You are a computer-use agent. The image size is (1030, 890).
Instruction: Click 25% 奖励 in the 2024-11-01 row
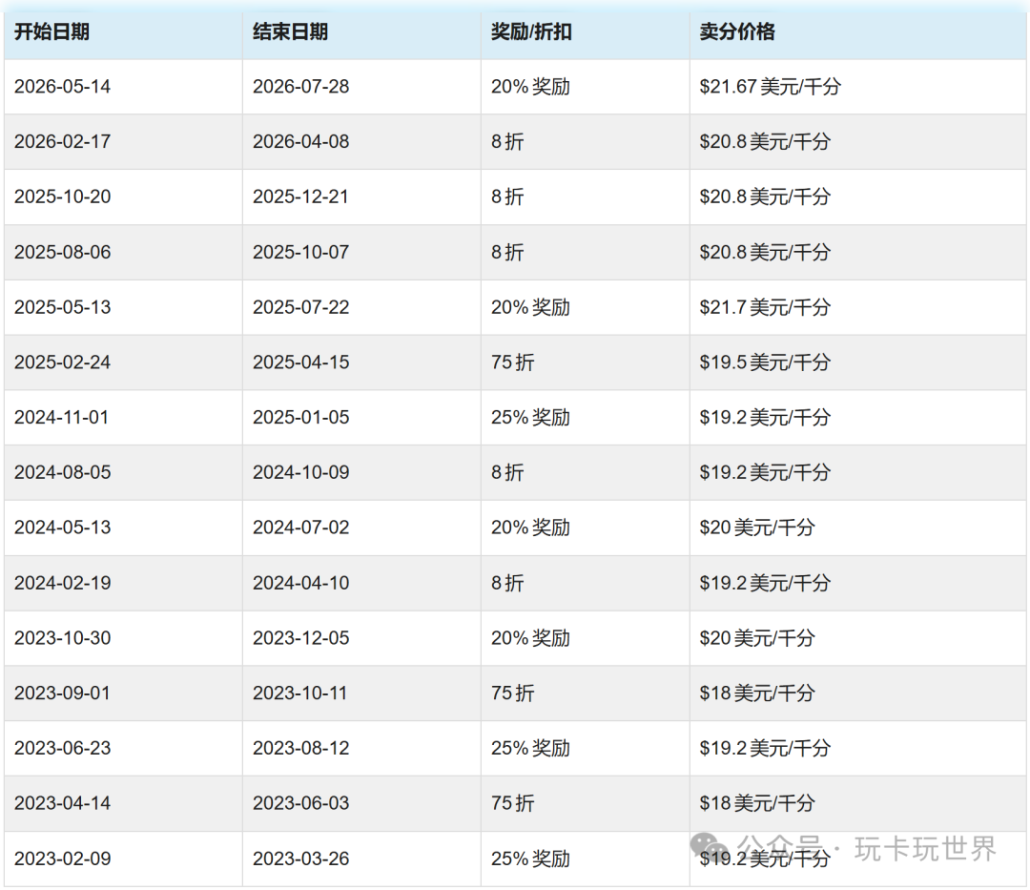point(531,418)
